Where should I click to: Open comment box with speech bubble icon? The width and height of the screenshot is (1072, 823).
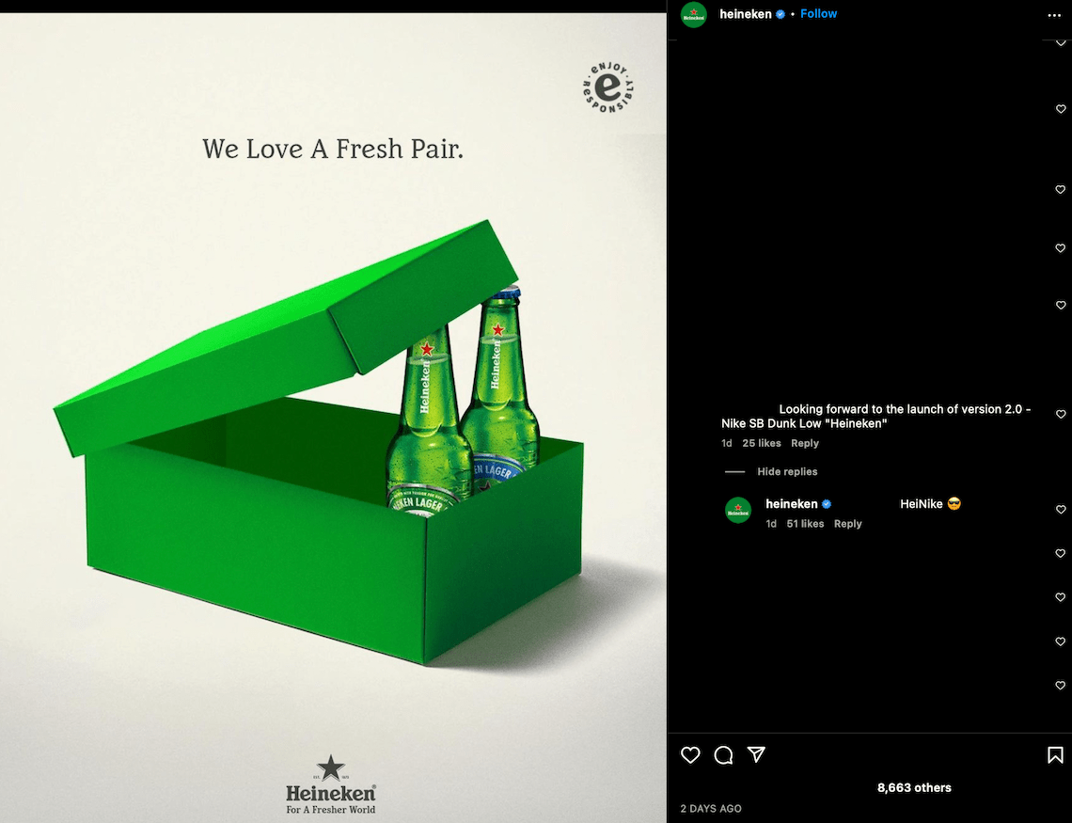point(723,754)
